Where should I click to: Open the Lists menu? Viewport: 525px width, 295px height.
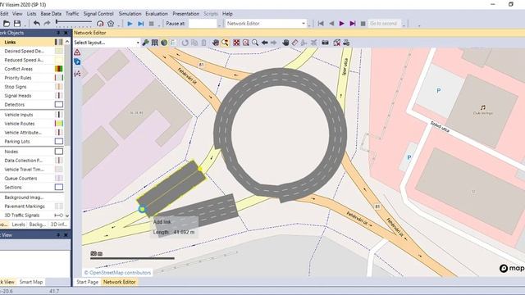[x=31, y=14]
